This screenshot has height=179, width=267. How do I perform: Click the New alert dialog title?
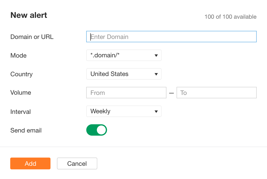28,15
